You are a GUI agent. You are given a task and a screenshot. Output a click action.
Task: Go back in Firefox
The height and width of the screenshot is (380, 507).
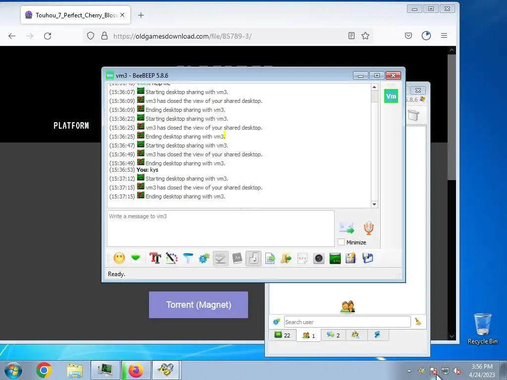tap(12, 36)
